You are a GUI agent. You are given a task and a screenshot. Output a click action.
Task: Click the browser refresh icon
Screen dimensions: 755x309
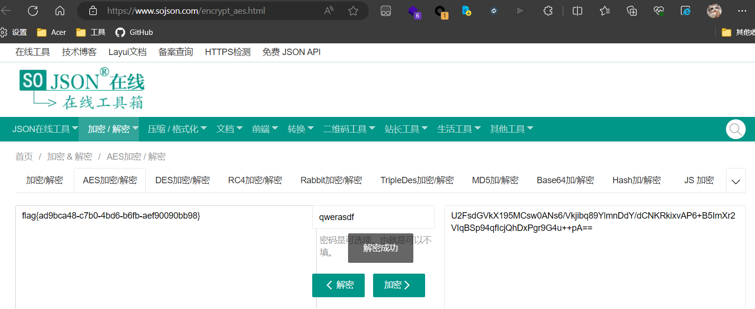pos(33,10)
